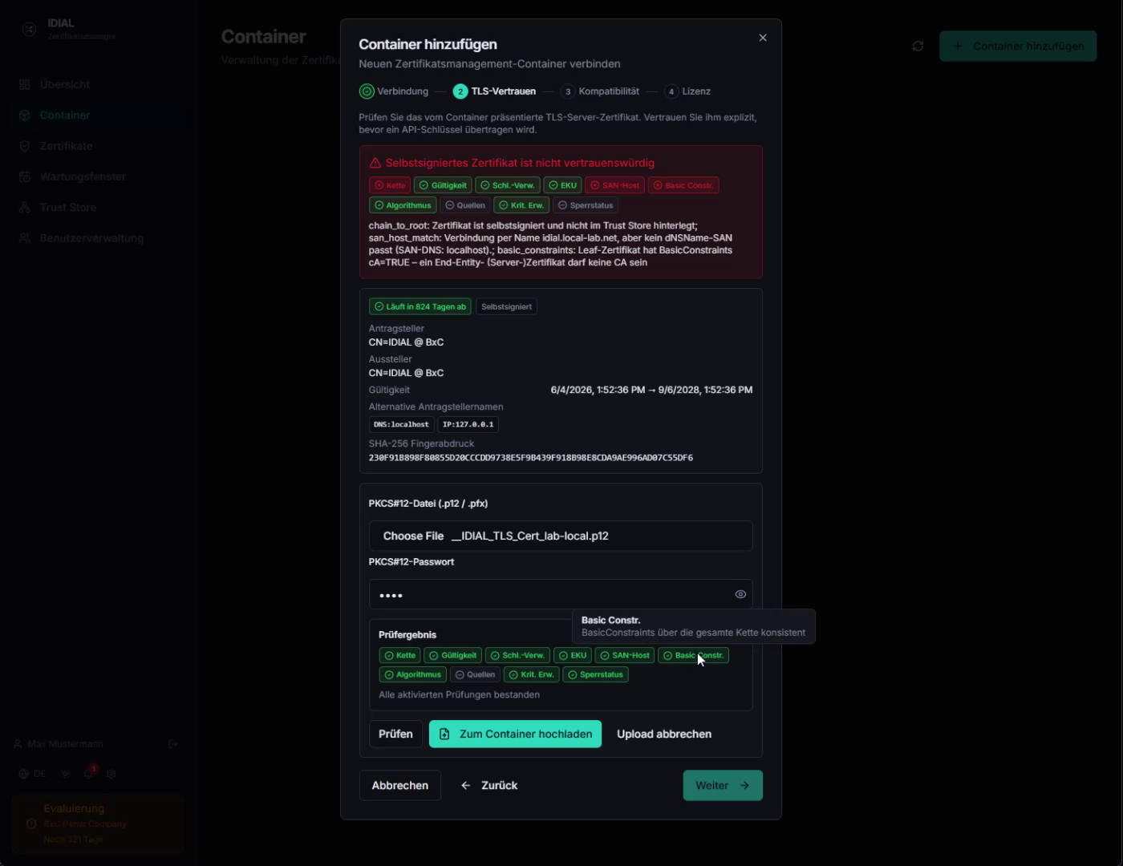Click the Kette chip under Prüfergebnis

(x=399, y=655)
